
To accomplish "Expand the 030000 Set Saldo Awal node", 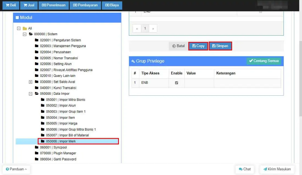I will point(31,82).
